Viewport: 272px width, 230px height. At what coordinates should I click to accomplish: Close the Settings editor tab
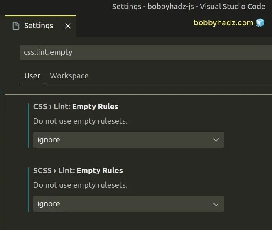click(68, 26)
